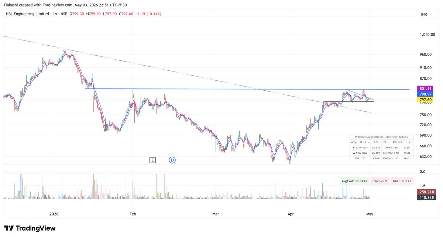Click the 28.91% value cell
The width and height of the screenshot is (443, 238).
point(376,148)
